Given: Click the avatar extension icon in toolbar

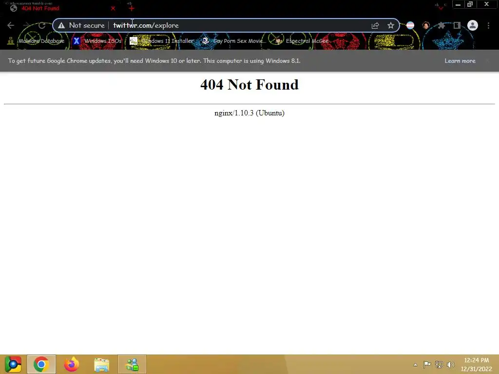Looking at the screenshot, I should pyautogui.click(x=426, y=25).
